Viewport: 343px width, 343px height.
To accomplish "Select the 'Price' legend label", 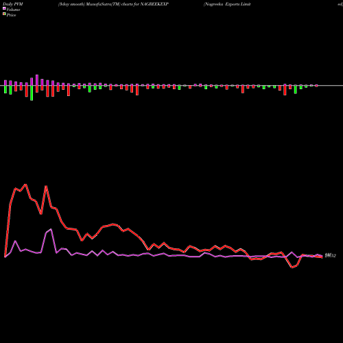I will coord(11,15).
